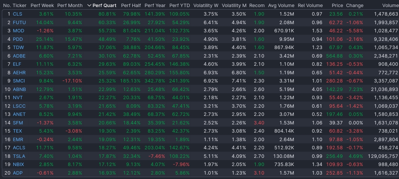The width and height of the screenshot is (399, 179).
Task: Sort by the Volatility W column header
Action: (206, 5)
